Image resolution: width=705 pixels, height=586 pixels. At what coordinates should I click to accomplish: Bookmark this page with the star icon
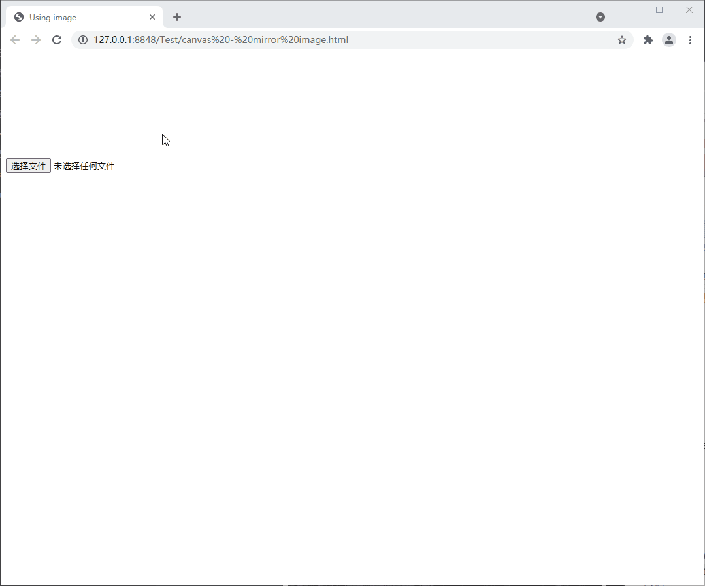[621, 40]
